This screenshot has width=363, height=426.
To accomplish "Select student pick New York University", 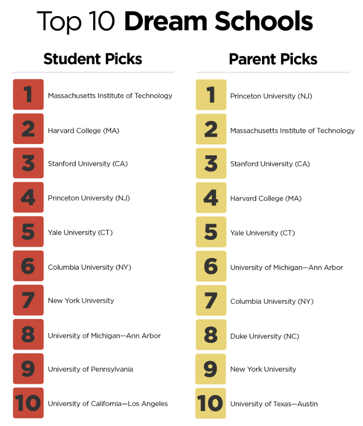I will (x=81, y=300).
